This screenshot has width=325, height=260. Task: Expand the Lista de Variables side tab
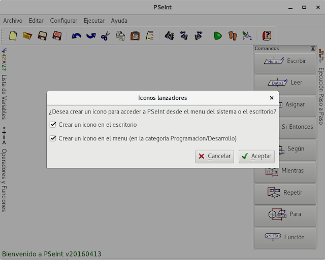[4, 84]
